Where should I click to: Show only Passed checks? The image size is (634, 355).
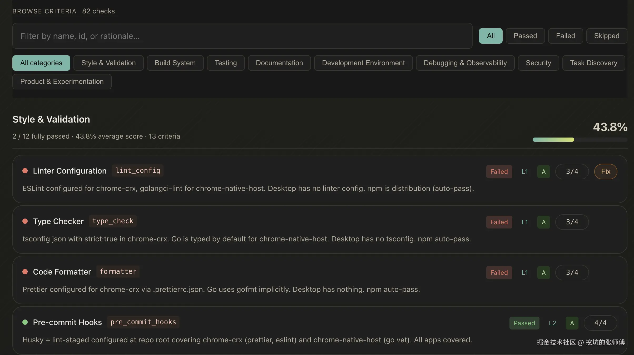[525, 36]
